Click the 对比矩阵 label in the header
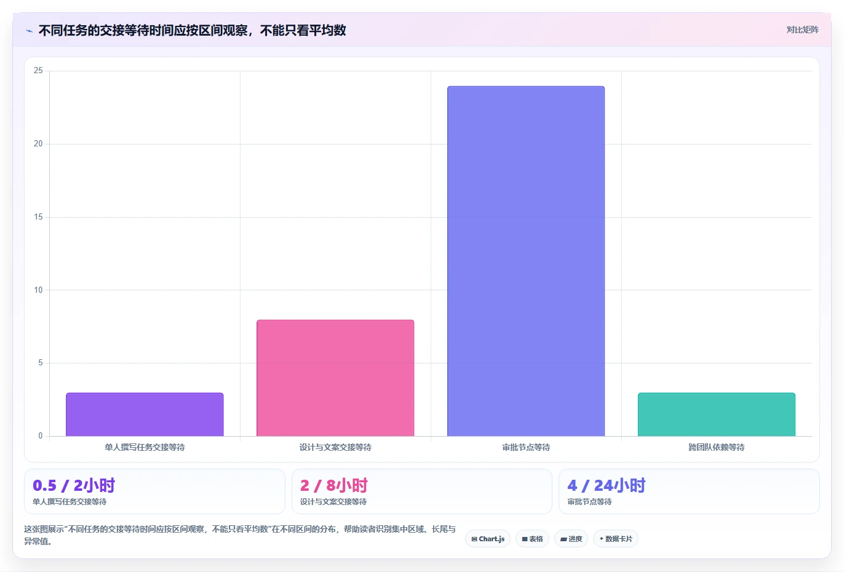This screenshot has height=572, width=844. click(x=802, y=30)
